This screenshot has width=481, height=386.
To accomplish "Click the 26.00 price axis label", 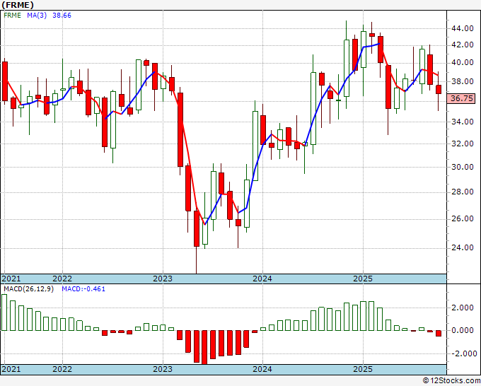I will point(463,218).
